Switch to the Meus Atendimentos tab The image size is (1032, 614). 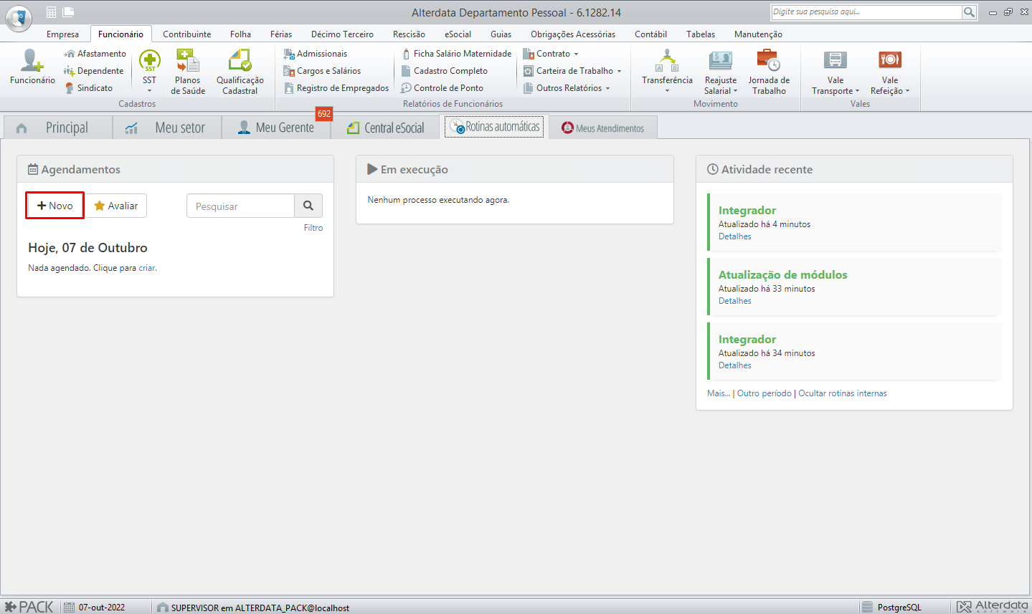click(603, 128)
